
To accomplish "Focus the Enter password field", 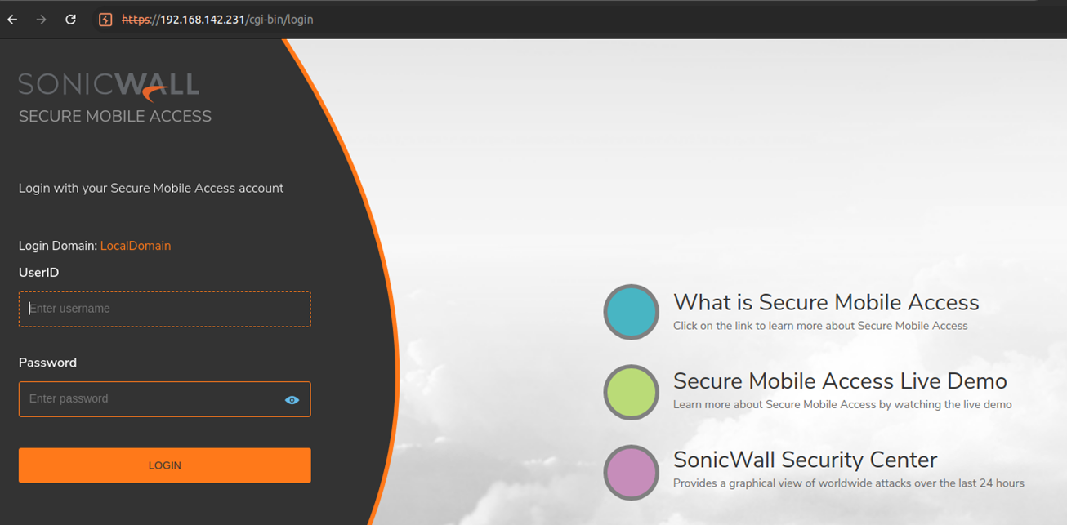I will 165,399.
